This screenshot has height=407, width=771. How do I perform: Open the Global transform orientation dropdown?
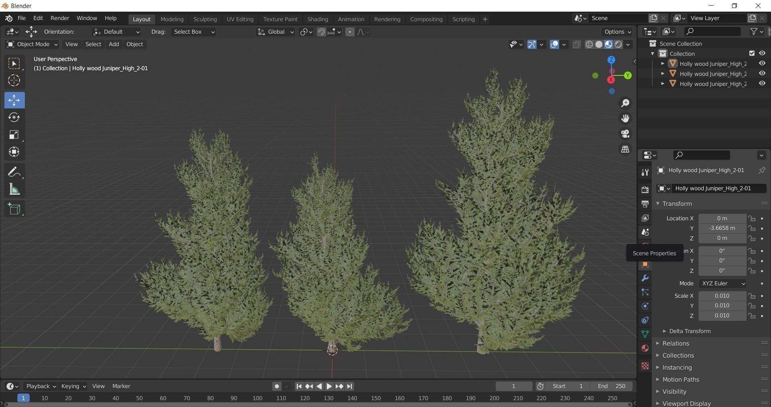(275, 32)
